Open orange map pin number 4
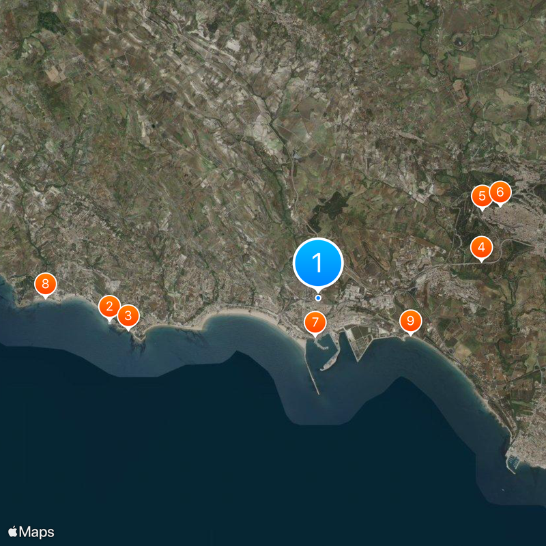Screen dimensions: 546x546 (481, 248)
